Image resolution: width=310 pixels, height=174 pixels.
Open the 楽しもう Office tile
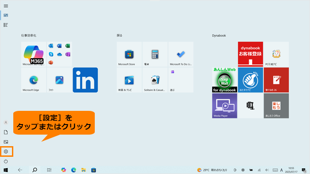(276, 106)
